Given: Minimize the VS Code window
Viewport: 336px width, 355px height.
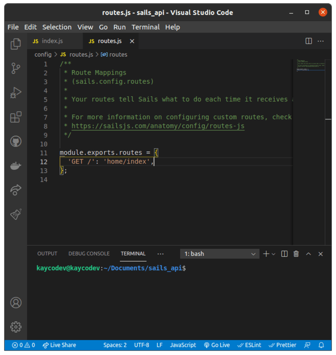Looking at the screenshot, I should point(291,13).
